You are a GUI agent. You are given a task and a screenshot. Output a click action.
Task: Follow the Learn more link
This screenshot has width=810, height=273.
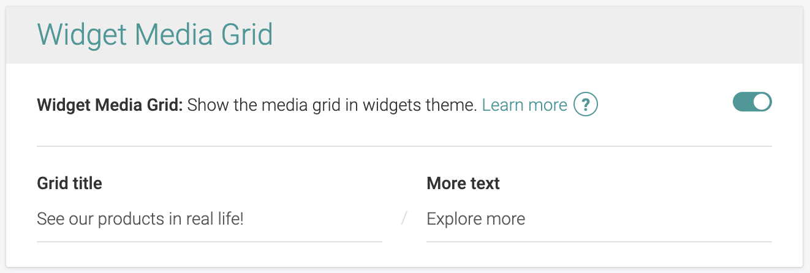(x=524, y=105)
